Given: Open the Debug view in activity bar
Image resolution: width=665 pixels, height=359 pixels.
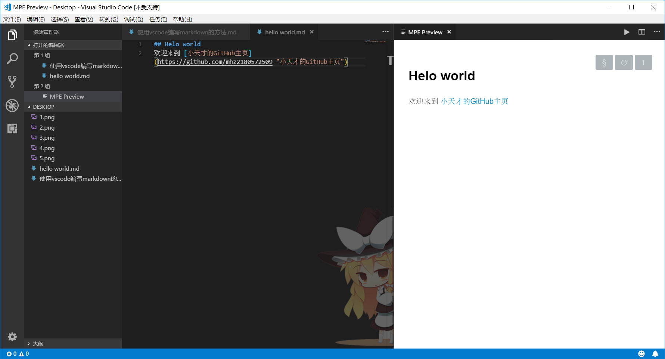Looking at the screenshot, I should pos(12,105).
